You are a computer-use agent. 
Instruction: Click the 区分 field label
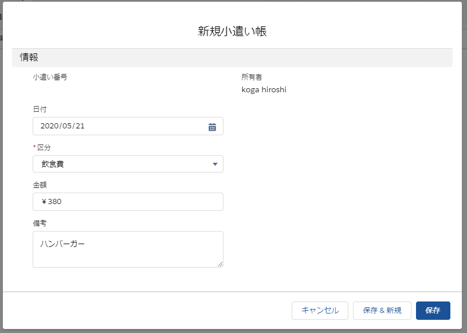click(44, 147)
